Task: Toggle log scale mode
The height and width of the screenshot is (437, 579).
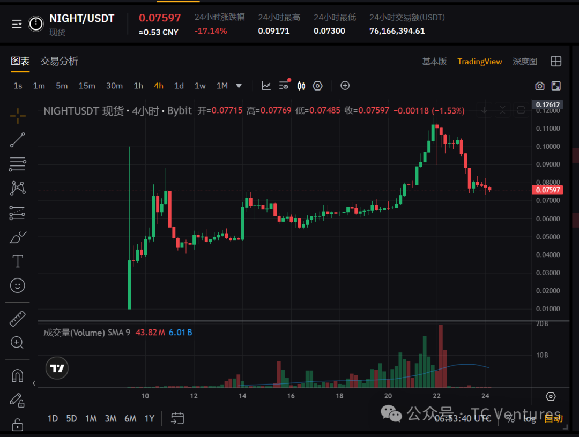Action: tap(530, 419)
